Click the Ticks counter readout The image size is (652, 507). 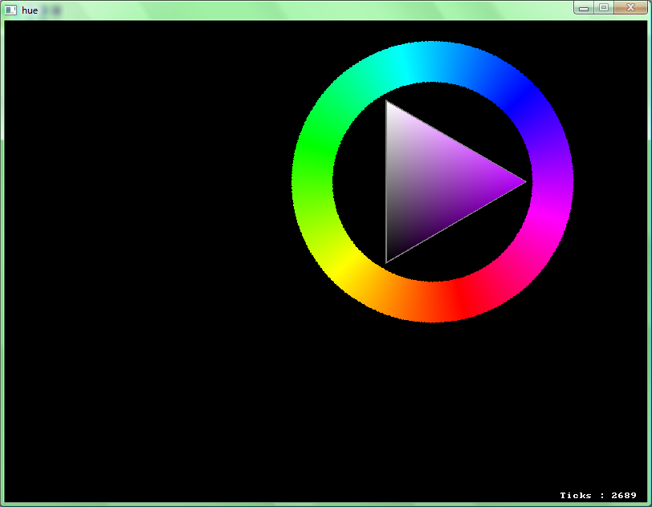597,496
